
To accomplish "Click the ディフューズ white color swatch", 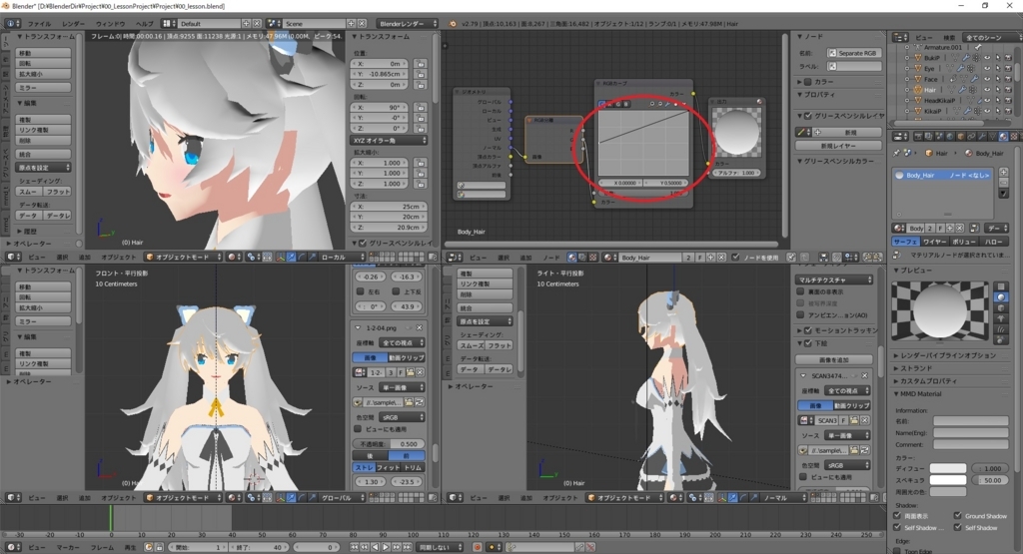I will (948, 468).
